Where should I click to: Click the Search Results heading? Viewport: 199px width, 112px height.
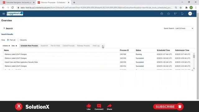(7, 34)
